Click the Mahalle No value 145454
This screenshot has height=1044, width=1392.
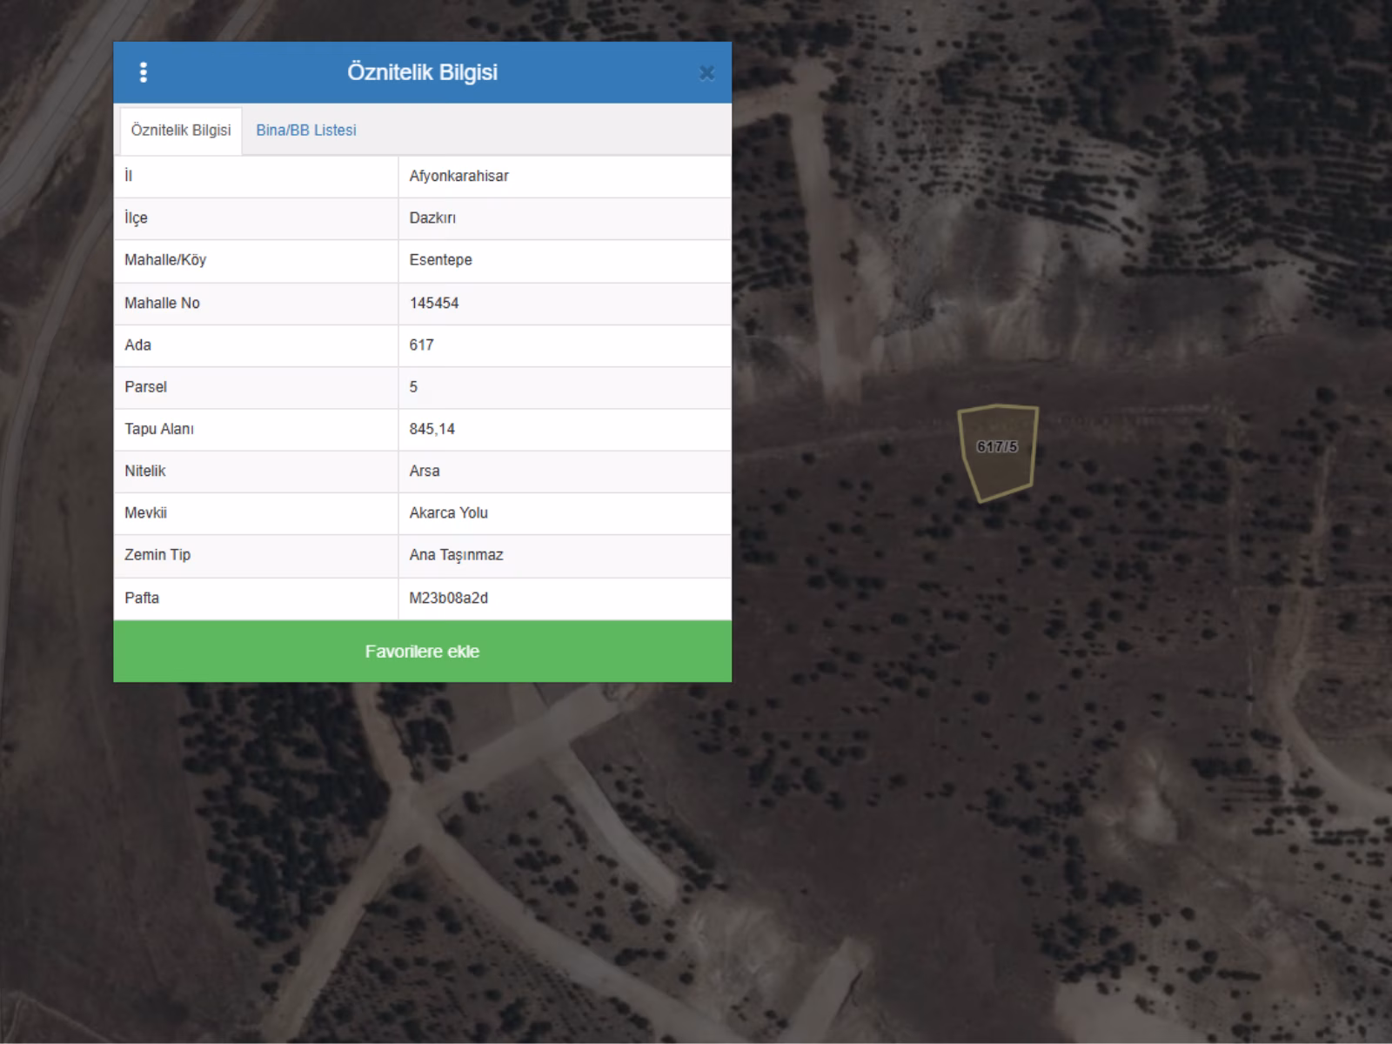(434, 304)
